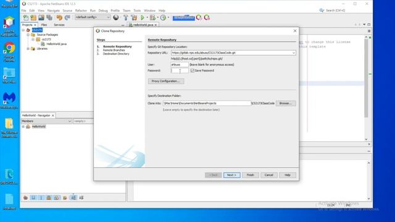395x222 pixels.
Task: Open the Refactor menu
Action: pyautogui.click(x=81, y=10)
